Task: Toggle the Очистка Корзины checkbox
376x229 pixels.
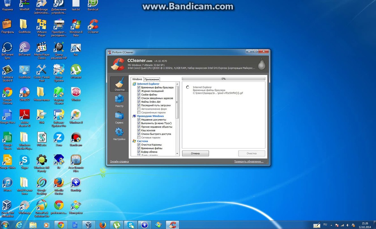Action: 139,145
